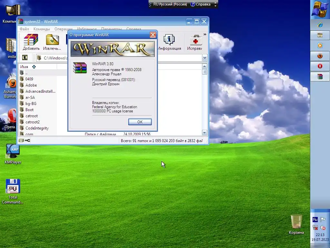Image resolution: width=330 pixels, height=248 pixels.
Task: Click the disk icon in WinRAR status bar
Action: [x=21, y=140]
